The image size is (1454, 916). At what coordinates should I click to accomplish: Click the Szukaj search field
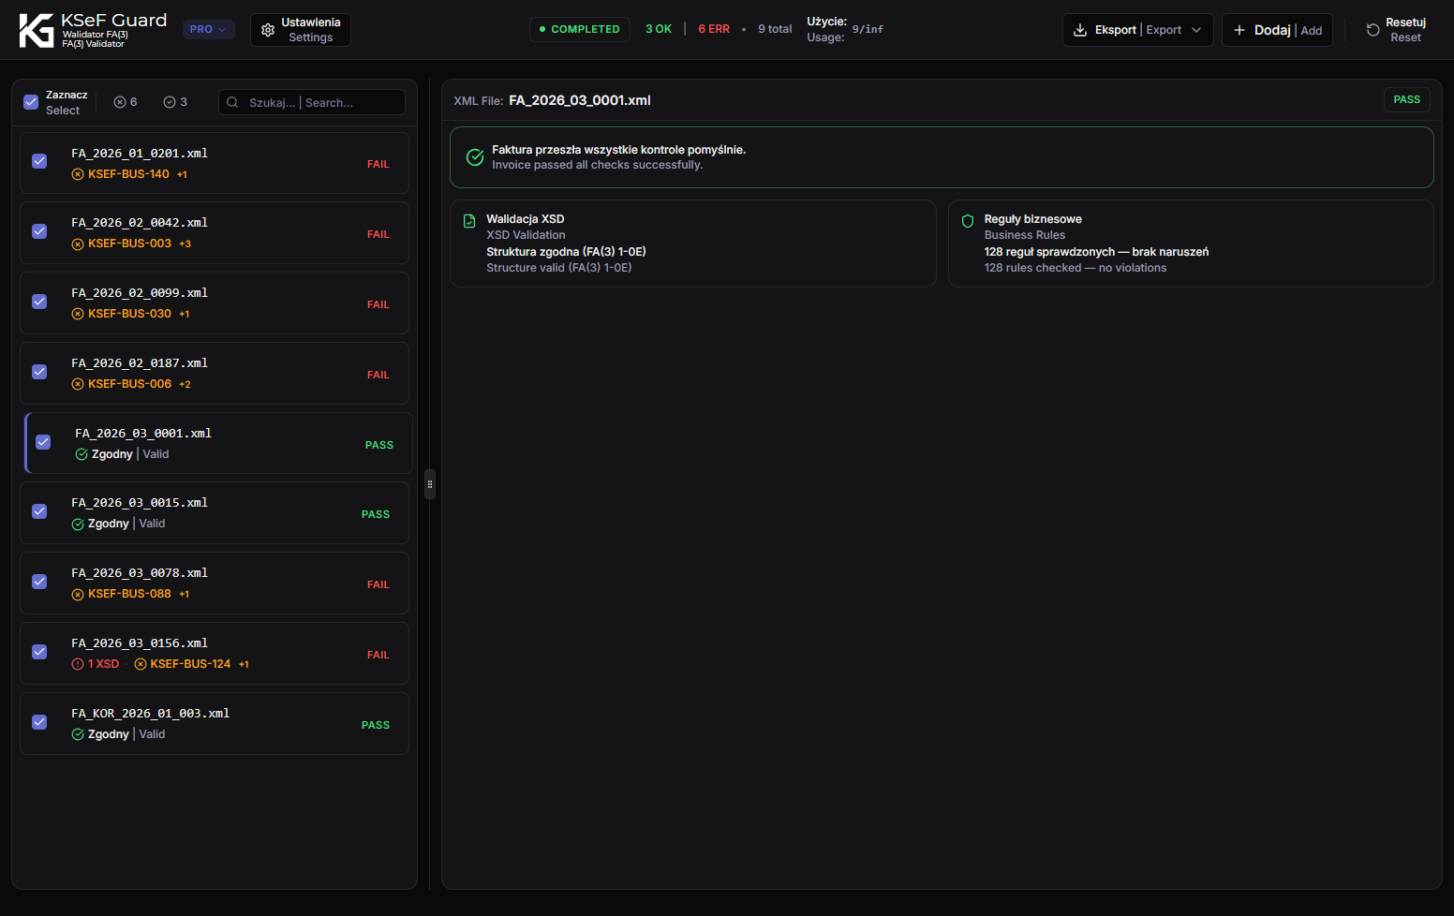(x=312, y=102)
